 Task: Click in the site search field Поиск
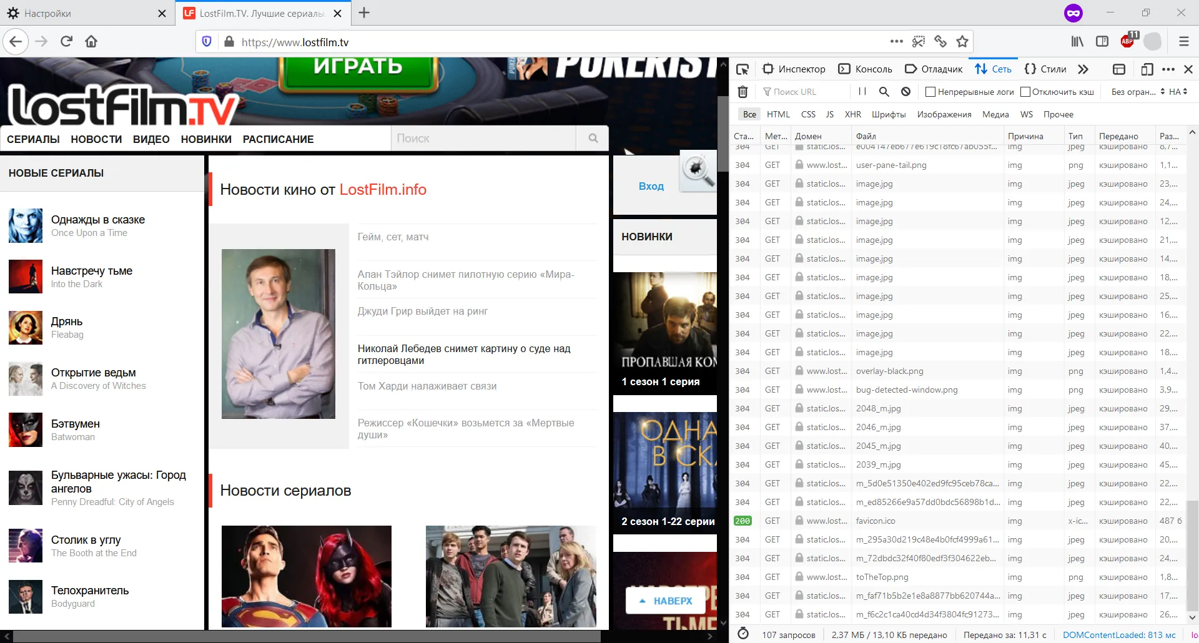coord(484,139)
